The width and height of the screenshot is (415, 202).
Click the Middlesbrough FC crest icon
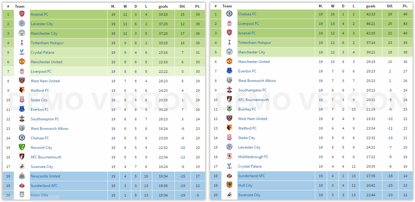(229, 157)
